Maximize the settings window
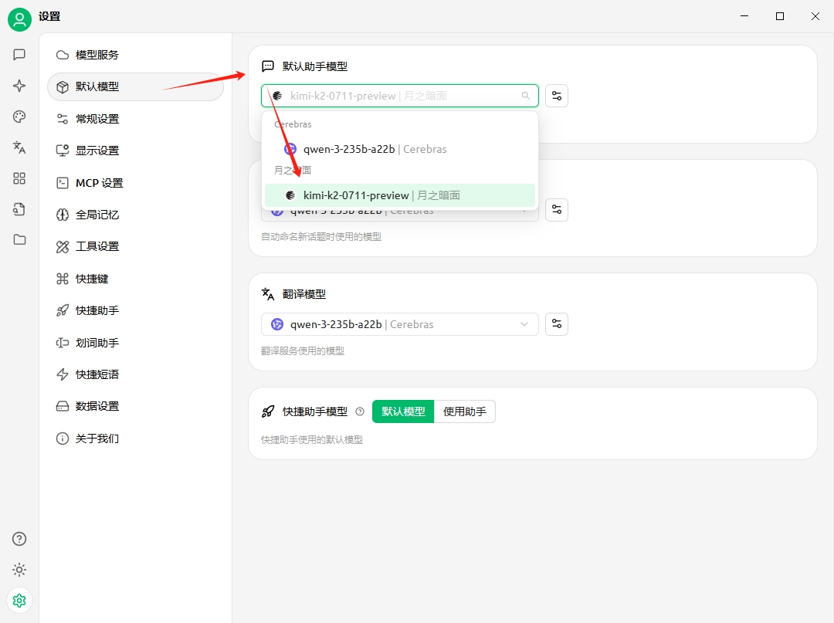The width and height of the screenshot is (834, 623). tap(780, 16)
